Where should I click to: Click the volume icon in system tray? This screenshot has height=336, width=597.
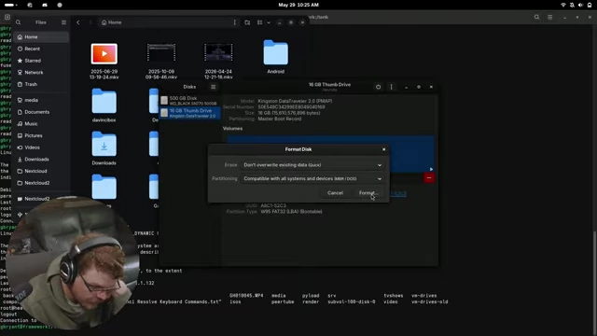(x=580, y=5)
